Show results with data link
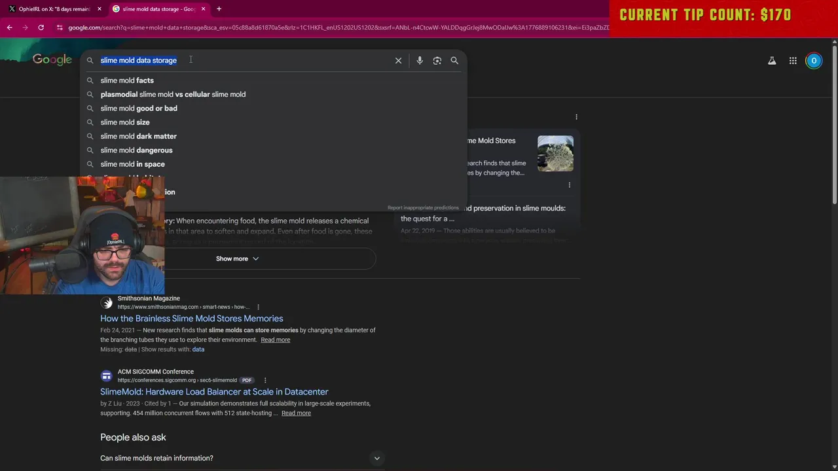This screenshot has height=471, width=838. 198,349
